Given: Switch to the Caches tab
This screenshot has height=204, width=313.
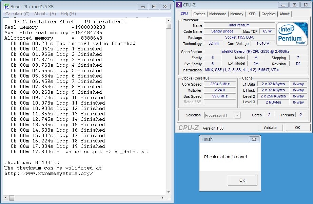Looking at the screenshot, I should (199, 14).
